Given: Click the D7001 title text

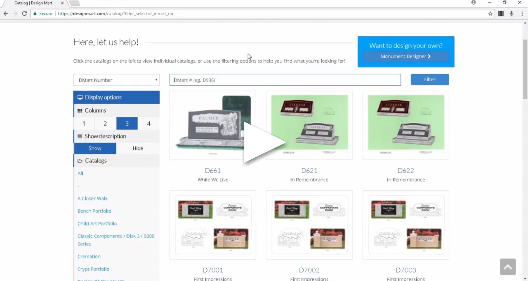Looking at the screenshot, I should pyautogui.click(x=213, y=270).
